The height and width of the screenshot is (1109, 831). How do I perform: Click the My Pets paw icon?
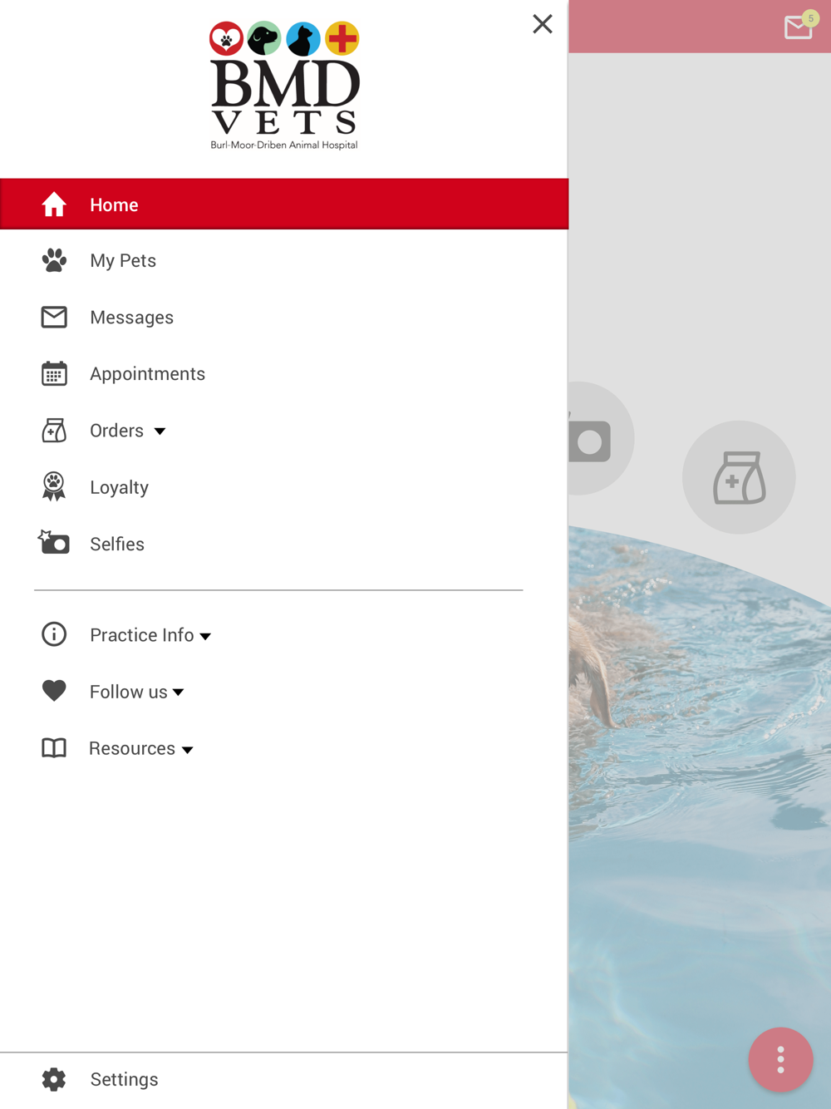pos(54,260)
